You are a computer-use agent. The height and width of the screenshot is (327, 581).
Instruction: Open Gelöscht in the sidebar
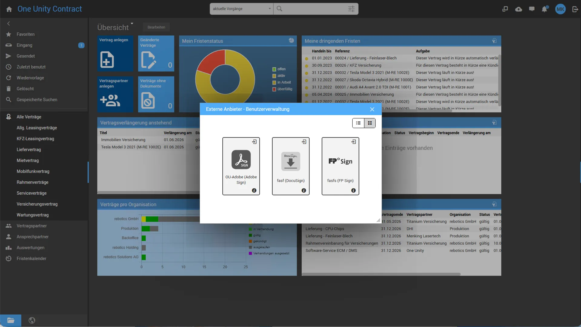(x=44, y=89)
